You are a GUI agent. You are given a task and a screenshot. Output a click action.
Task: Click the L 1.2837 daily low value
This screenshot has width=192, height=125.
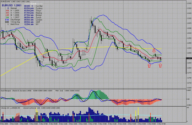[x=15, y=17]
